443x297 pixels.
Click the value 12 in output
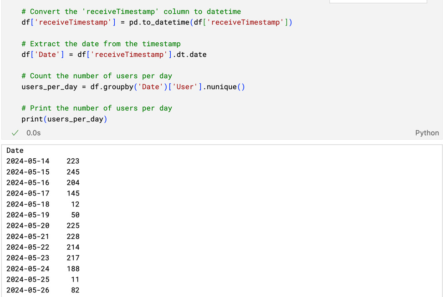pyautogui.click(x=75, y=204)
